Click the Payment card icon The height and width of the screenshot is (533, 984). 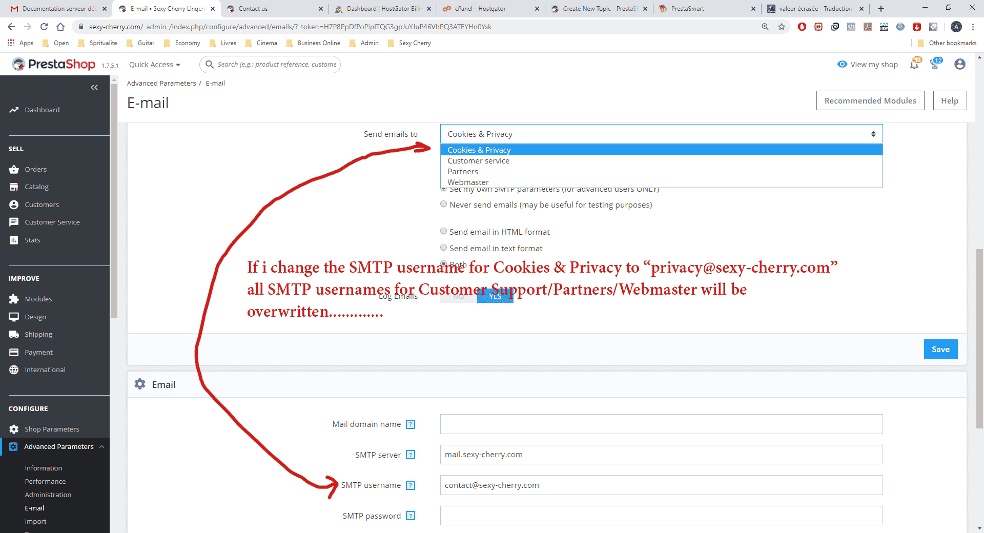tap(14, 352)
